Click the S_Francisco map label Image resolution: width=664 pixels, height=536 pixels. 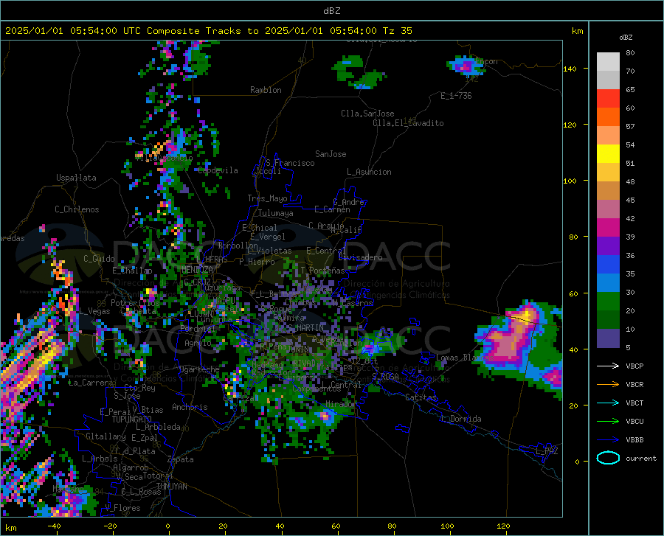coord(290,163)
